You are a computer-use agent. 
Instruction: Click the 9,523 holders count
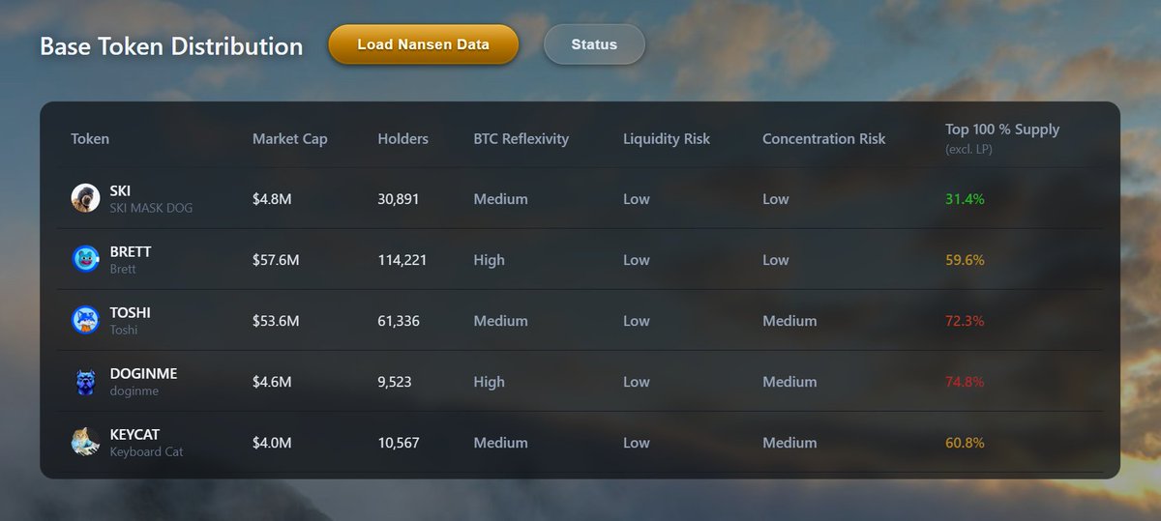coord(395,382)
